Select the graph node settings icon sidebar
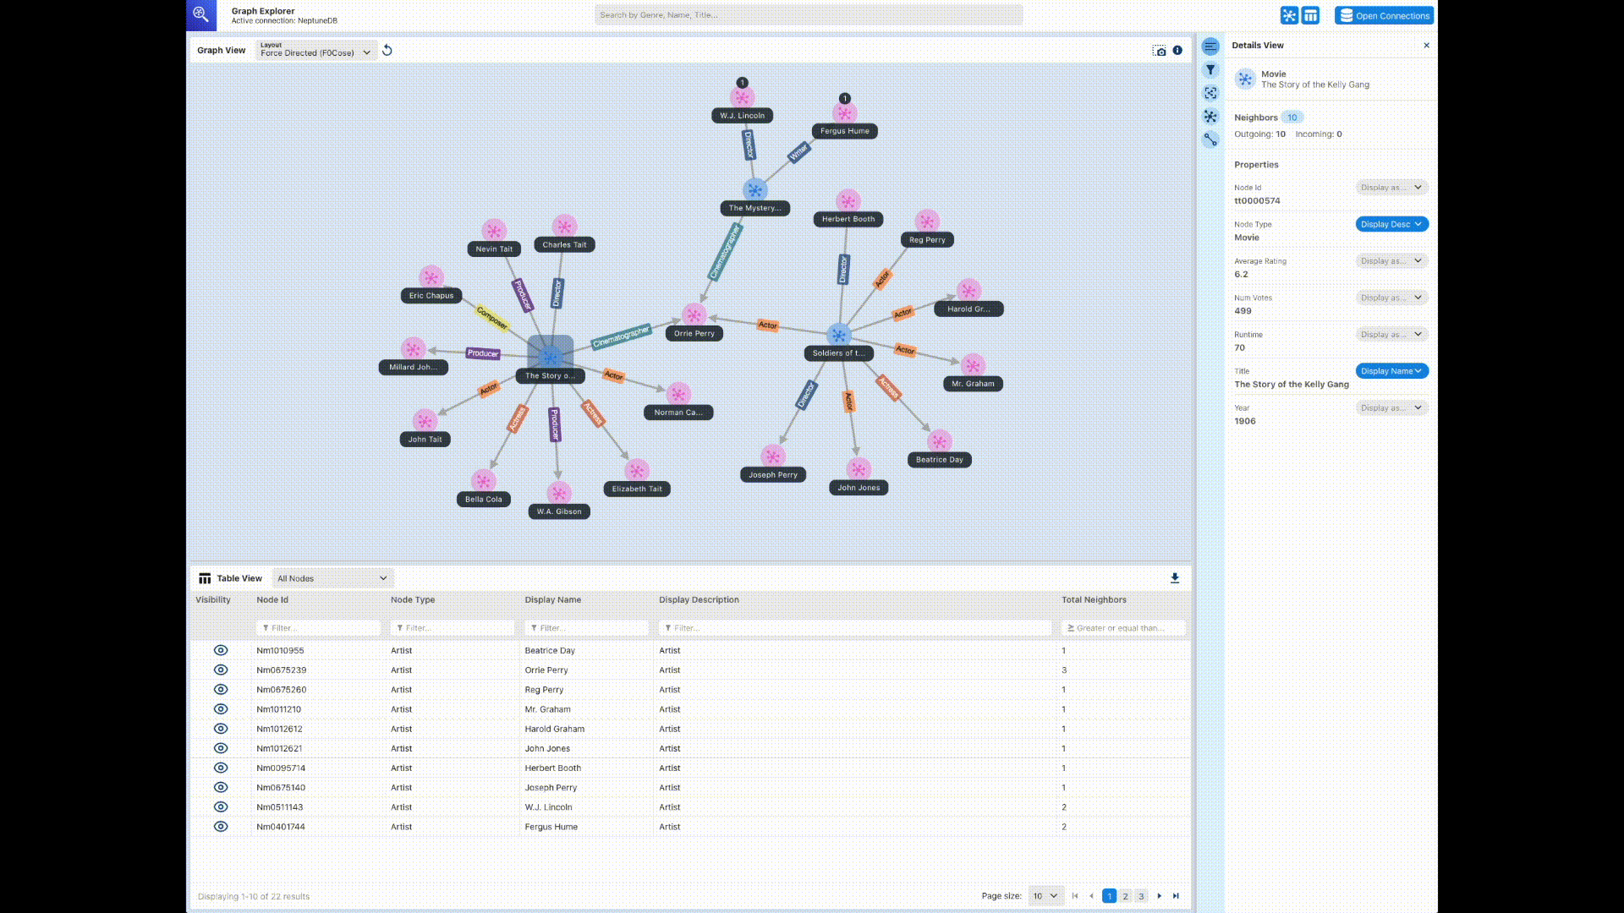Viewport: 1624px width, 913px height. (x=1210, y=116)
